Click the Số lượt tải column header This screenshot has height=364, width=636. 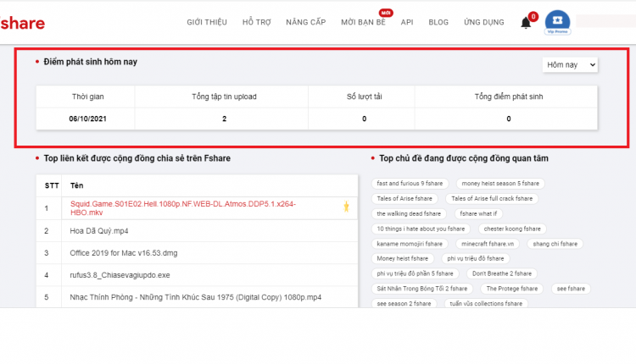[365, 97]
